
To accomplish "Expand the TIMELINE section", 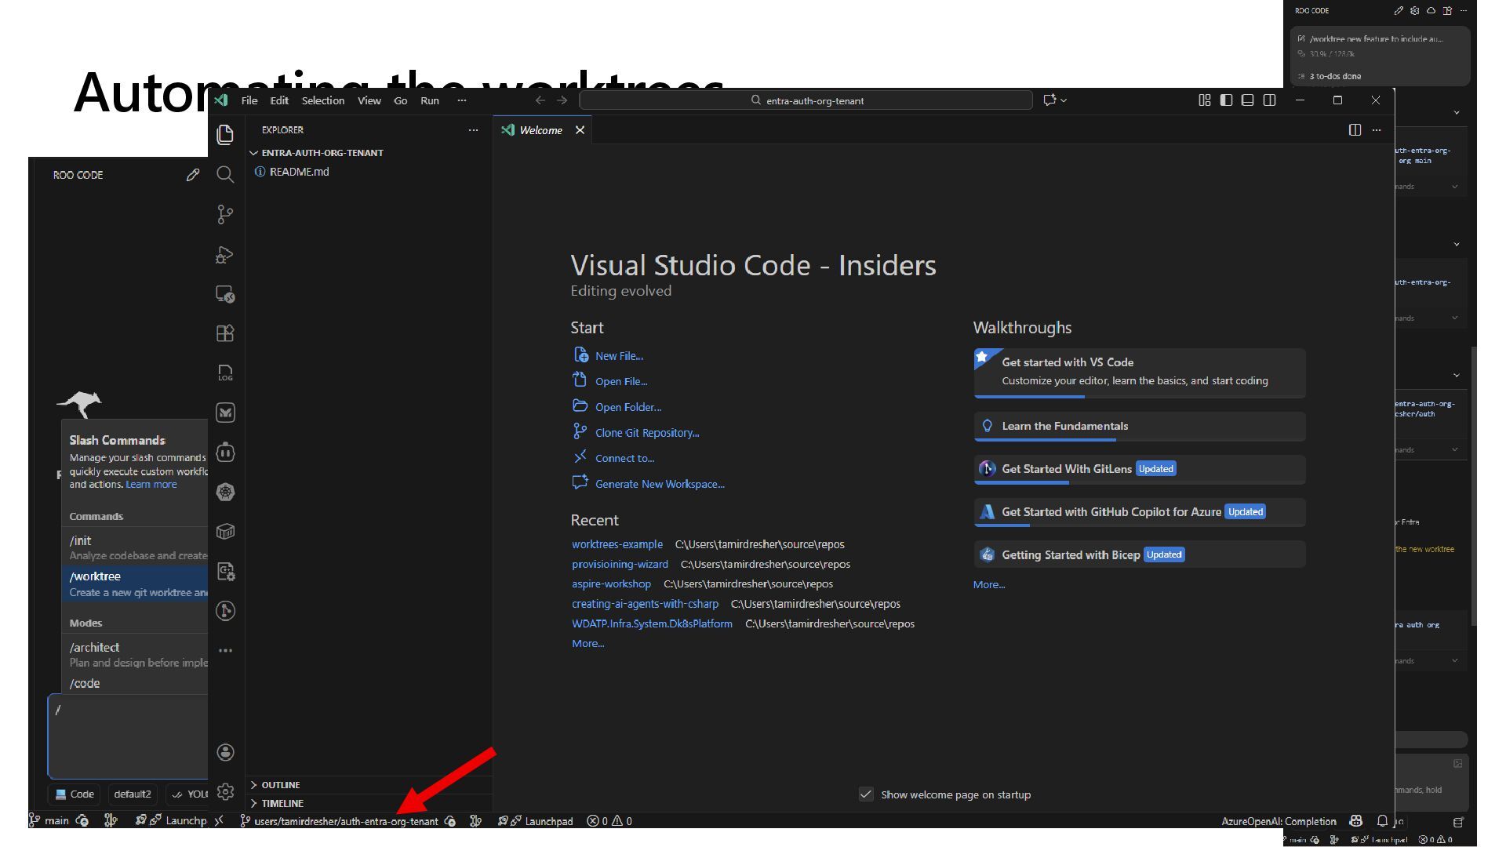I will click(x=282, y=803).
